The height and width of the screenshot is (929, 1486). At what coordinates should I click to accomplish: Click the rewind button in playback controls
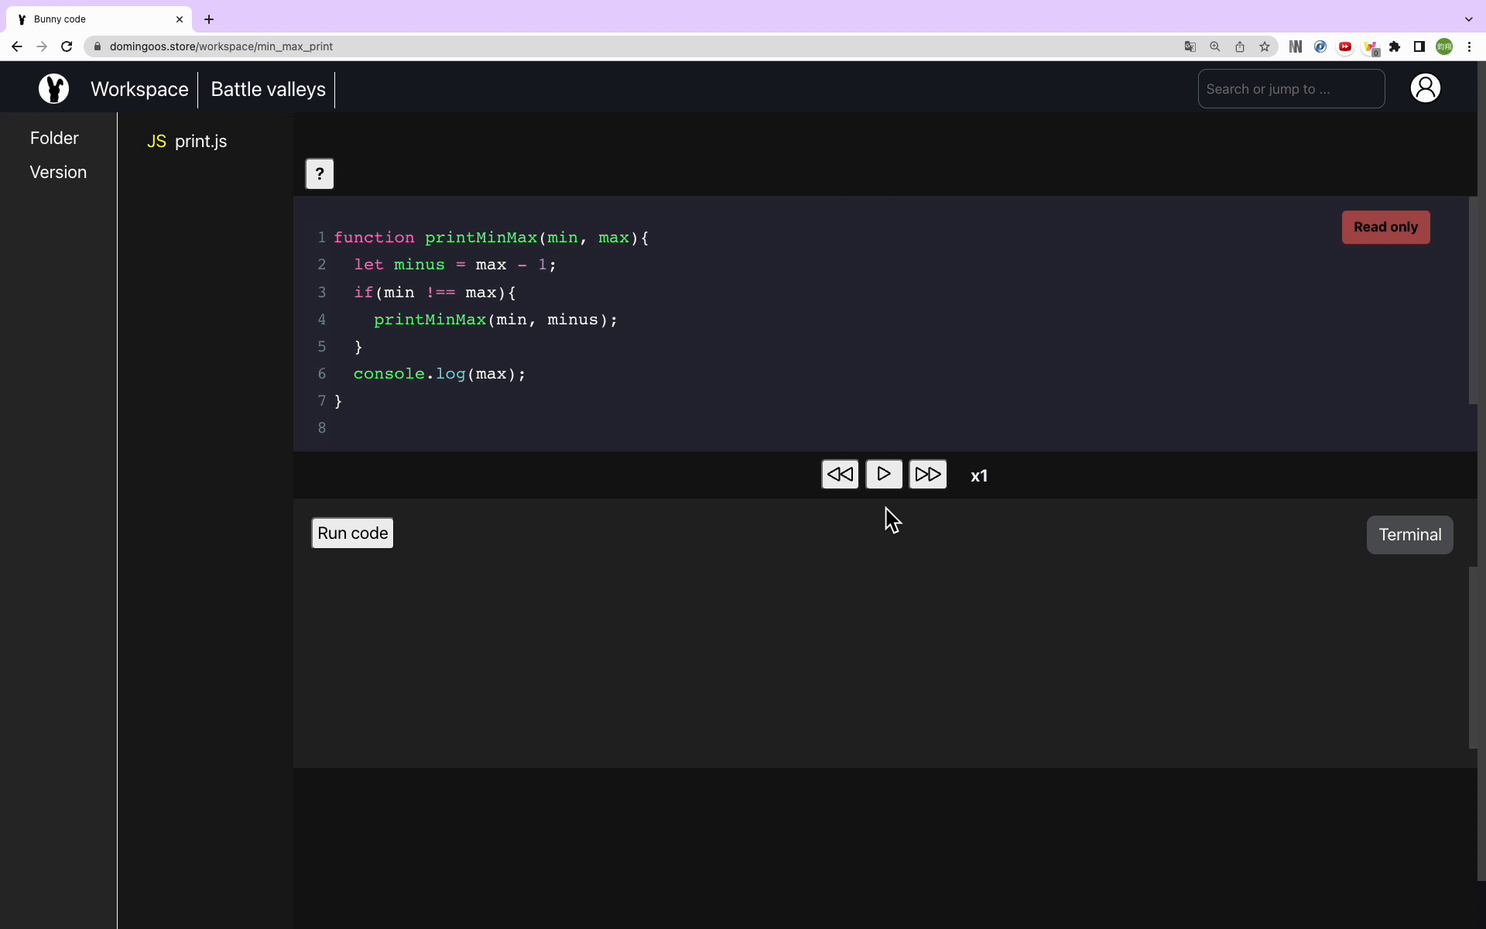(x=839, y=475)
